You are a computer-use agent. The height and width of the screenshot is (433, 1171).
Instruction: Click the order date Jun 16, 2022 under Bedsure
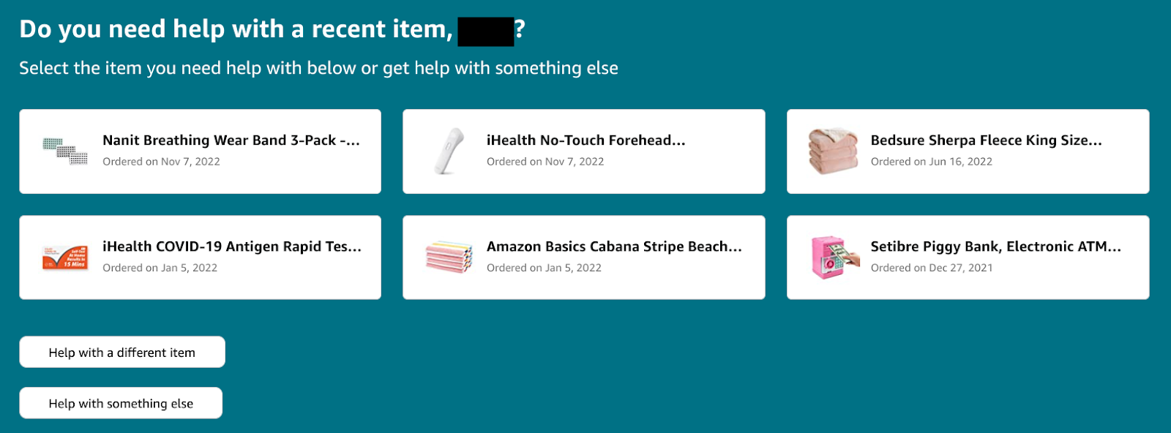(930, 162)
